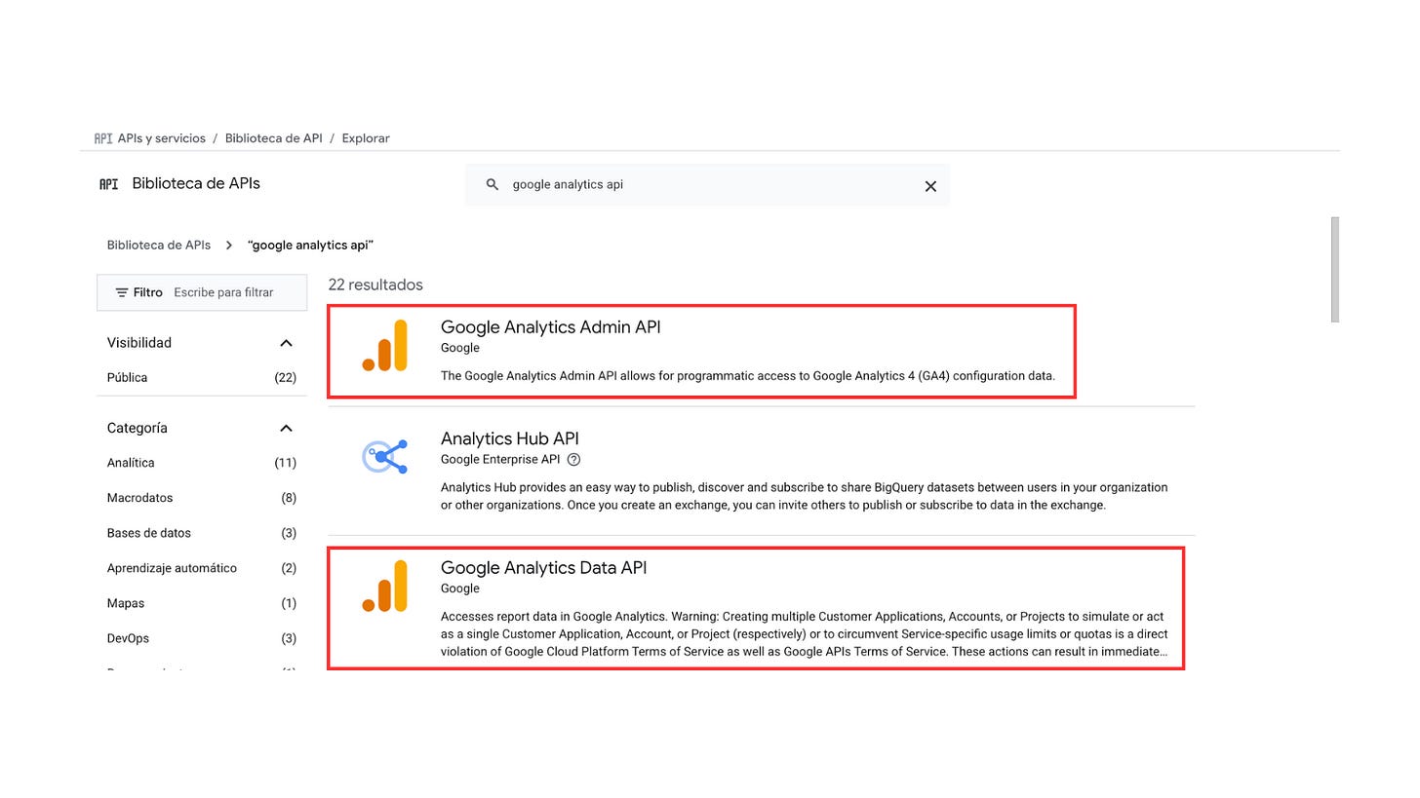
Task: Open the Explorar breadcrumb
Action: [x=366, y=138]
